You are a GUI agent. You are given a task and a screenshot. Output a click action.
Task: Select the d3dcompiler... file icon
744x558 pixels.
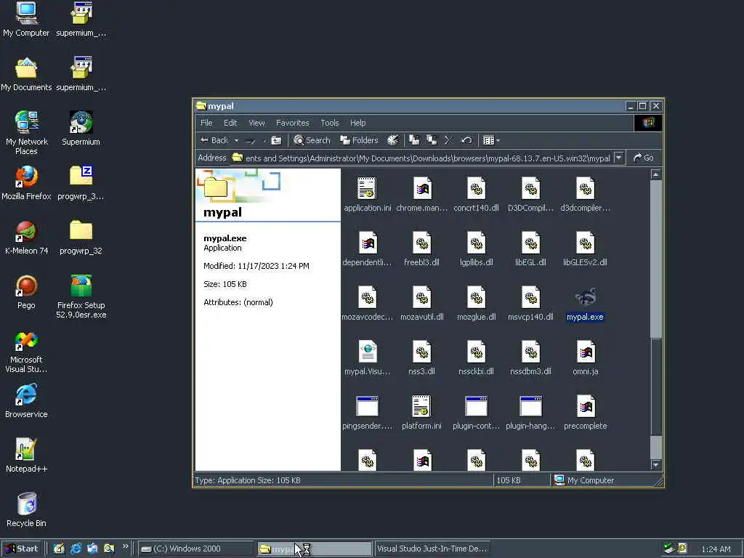pyautogui.click(x=585, y=188)
